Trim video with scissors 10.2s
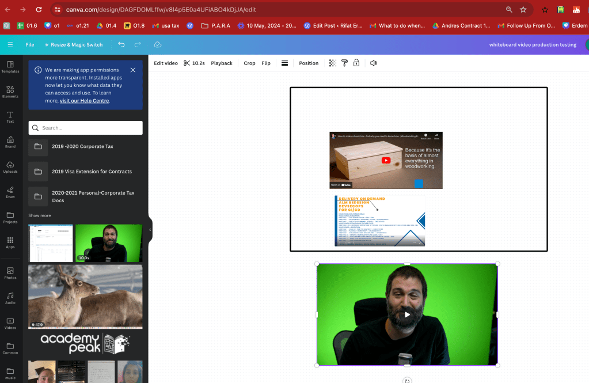This screenshot has width=589, height=383. [x=194, y=63]
